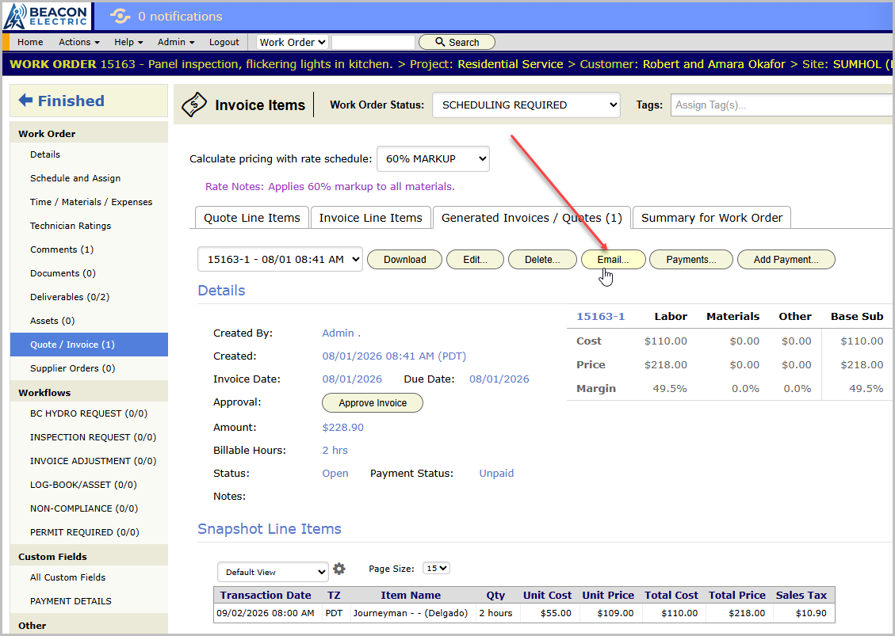Open the Actions menu
895x636 pixels.
click(x=78, y=42)
